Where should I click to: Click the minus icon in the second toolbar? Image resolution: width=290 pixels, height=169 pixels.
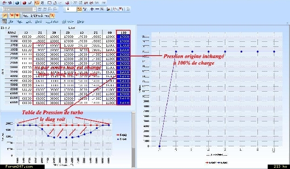[97, 9]
